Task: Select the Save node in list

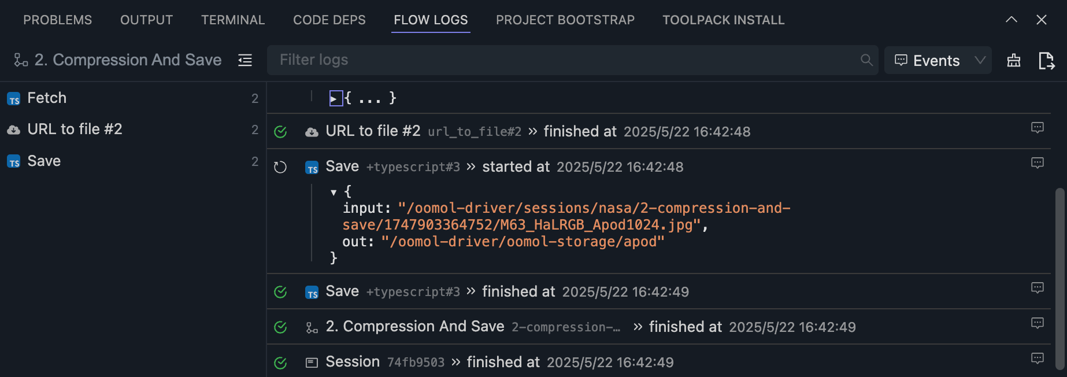Action: click(x=44, y=161)
